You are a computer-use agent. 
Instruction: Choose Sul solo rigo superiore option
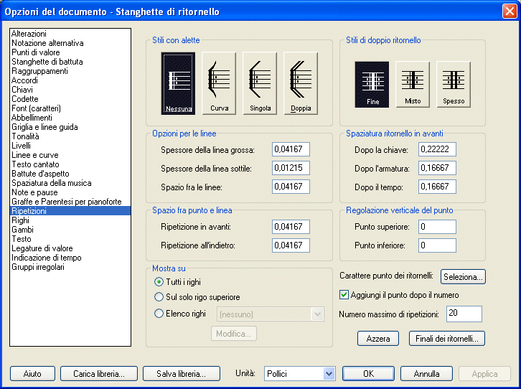tap(159, 296)
